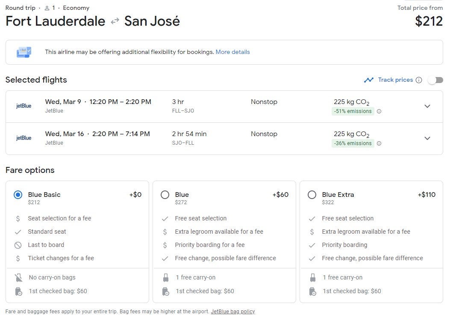The width and height of the screenshot is (453, 324).
Task: Click the Blue Extra +$110 price
Action: [426, 195]
